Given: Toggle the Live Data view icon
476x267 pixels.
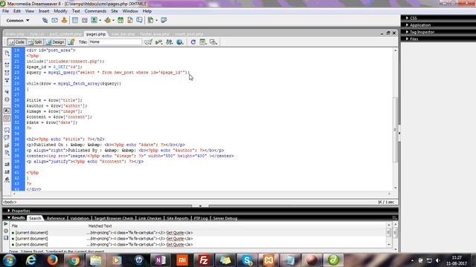Looking at the screenshot, I should coord(71,42).
